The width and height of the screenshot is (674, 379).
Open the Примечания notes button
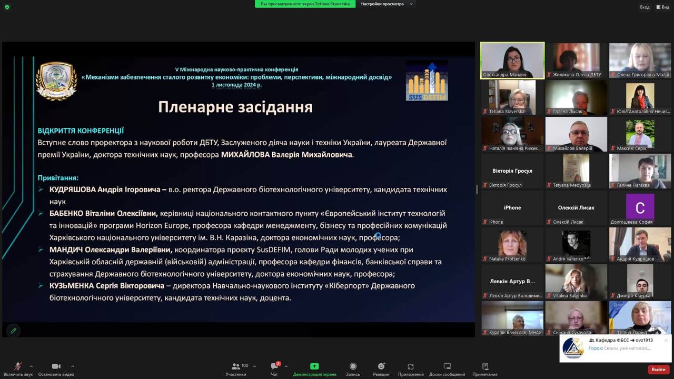(485, 368)
